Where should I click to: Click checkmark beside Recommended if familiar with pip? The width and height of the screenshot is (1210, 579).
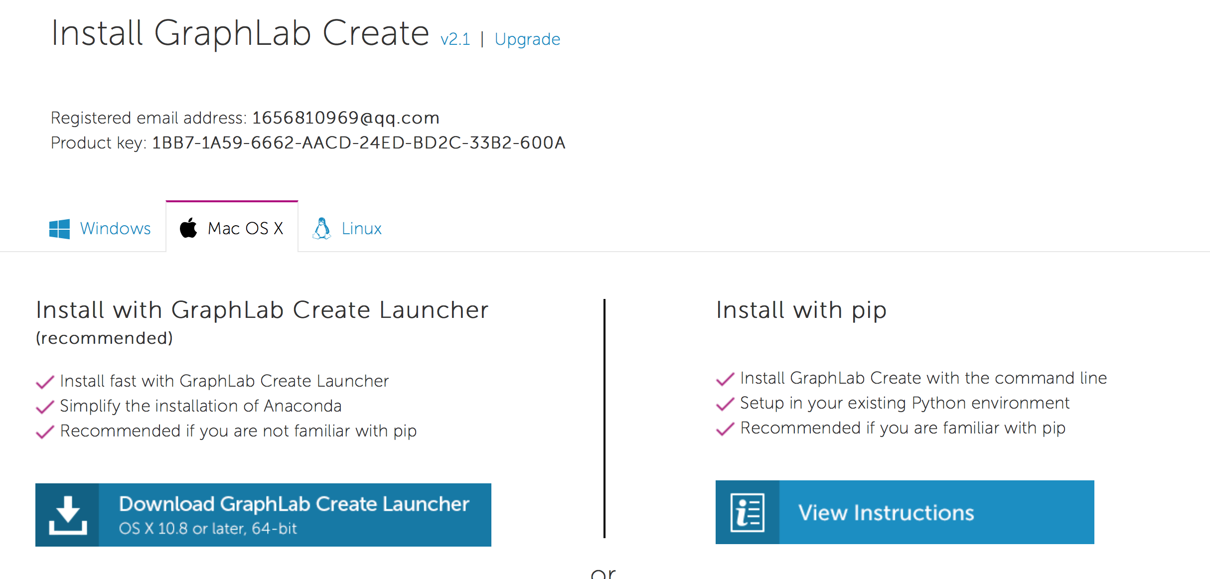coord(725,429)
